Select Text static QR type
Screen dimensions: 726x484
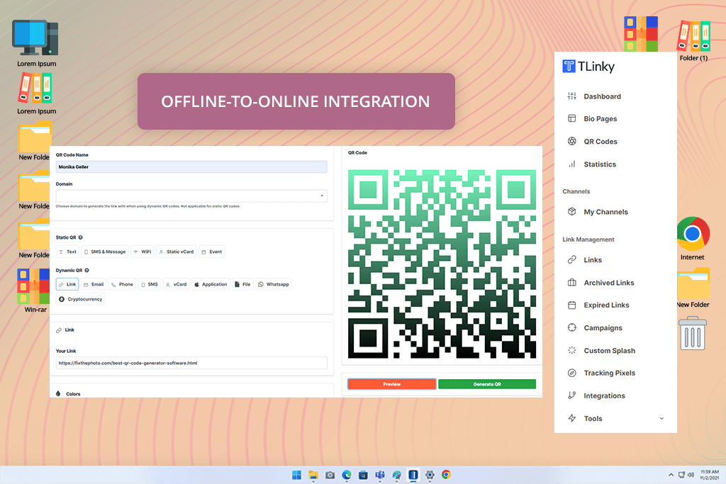tap(67, 252)
